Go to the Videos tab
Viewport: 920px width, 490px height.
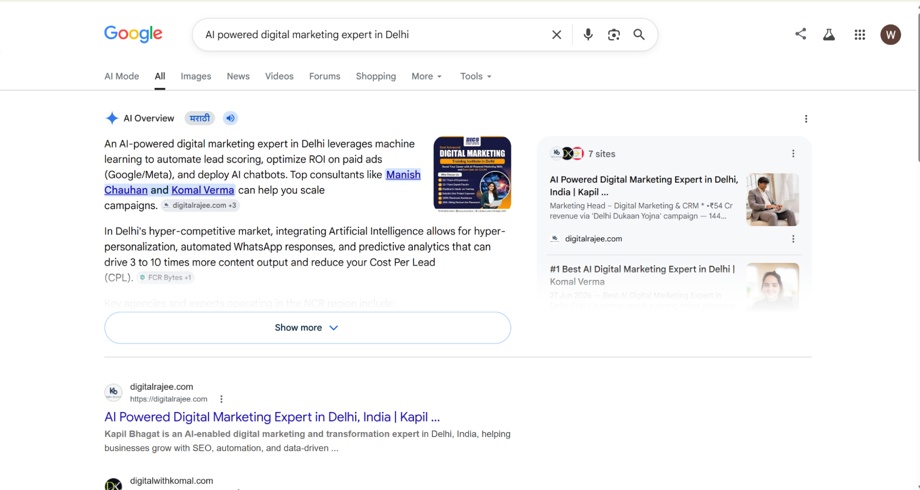[x=279, y=76]
